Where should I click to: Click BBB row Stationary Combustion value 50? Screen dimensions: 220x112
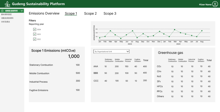[106, 73]
